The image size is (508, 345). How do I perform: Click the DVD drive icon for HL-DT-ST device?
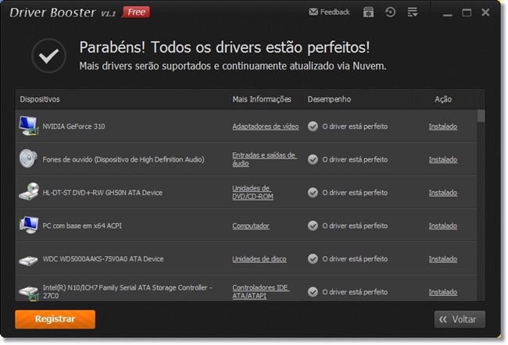click(x=28, y=192)
